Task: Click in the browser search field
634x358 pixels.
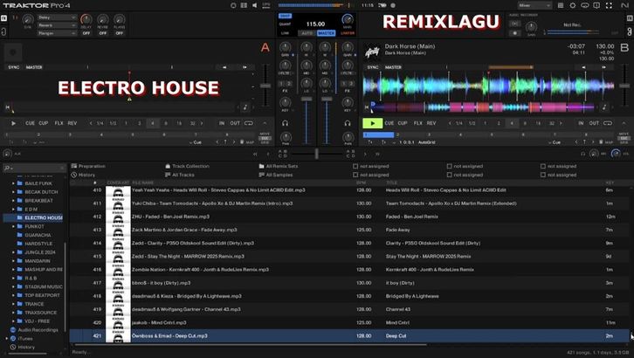Action: click(x=35, y=167)
